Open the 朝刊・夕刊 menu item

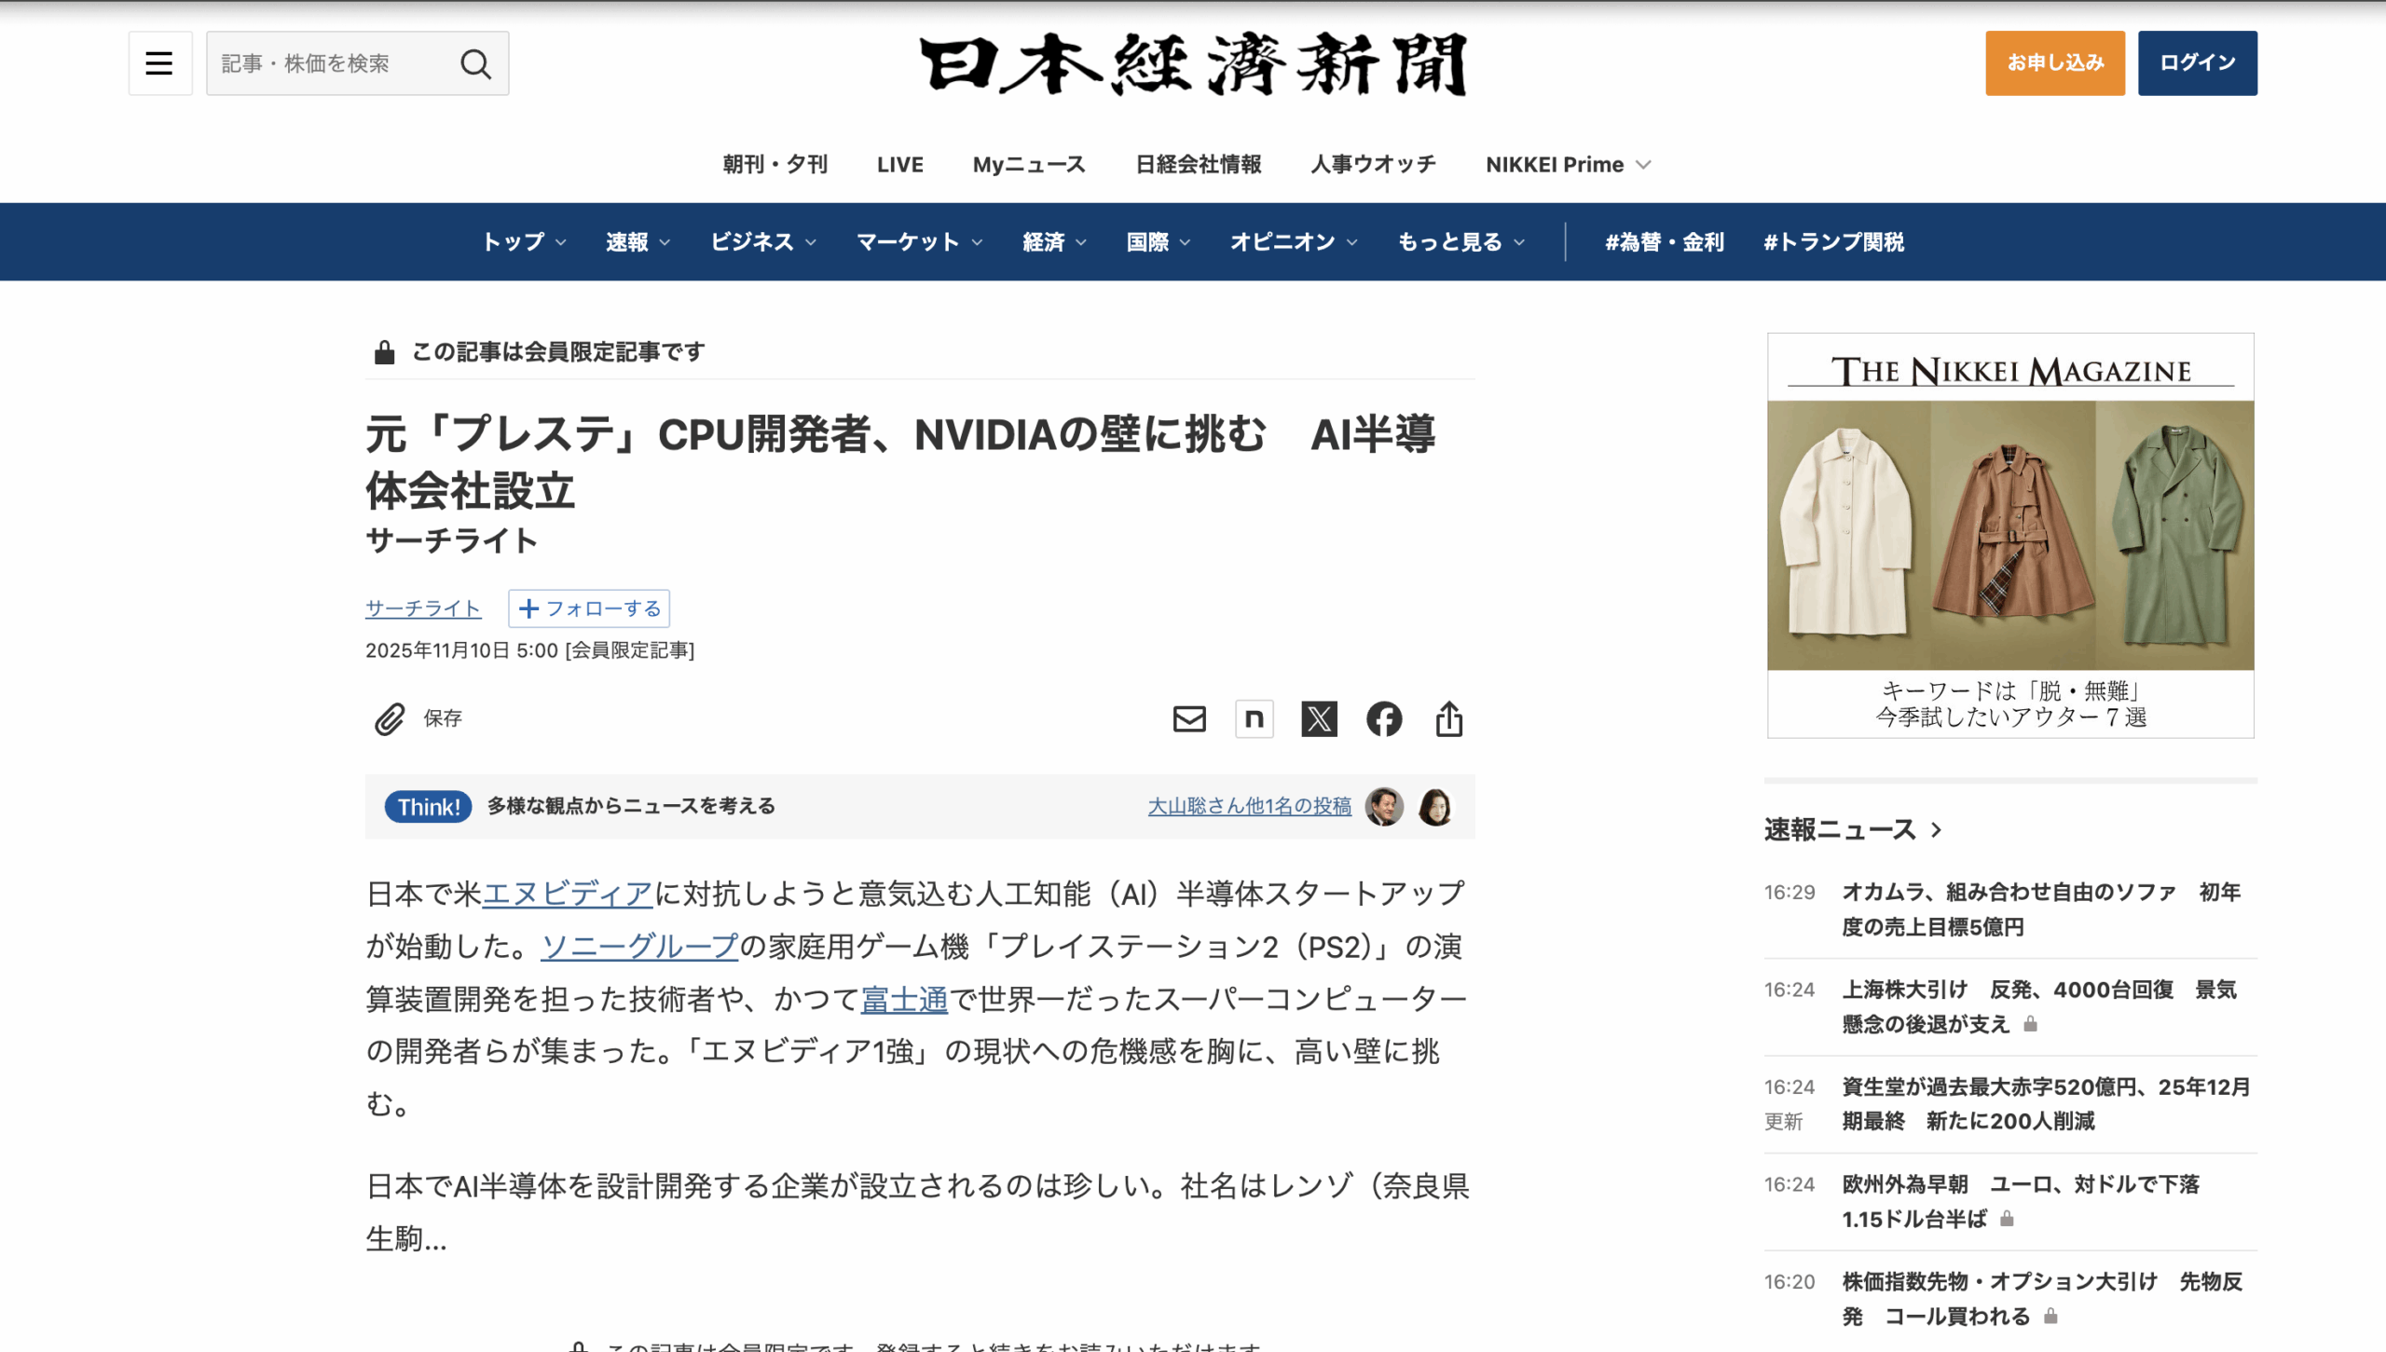pos(775,165)
